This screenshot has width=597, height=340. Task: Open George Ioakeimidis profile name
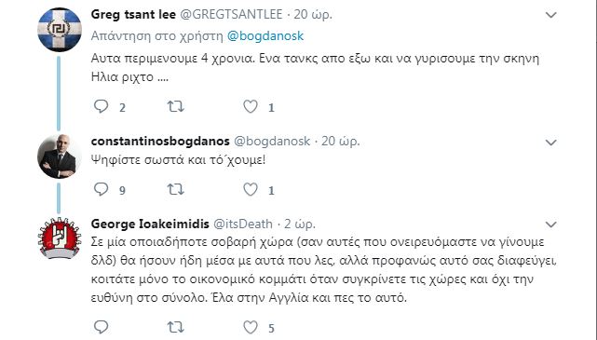click(150, 224)
